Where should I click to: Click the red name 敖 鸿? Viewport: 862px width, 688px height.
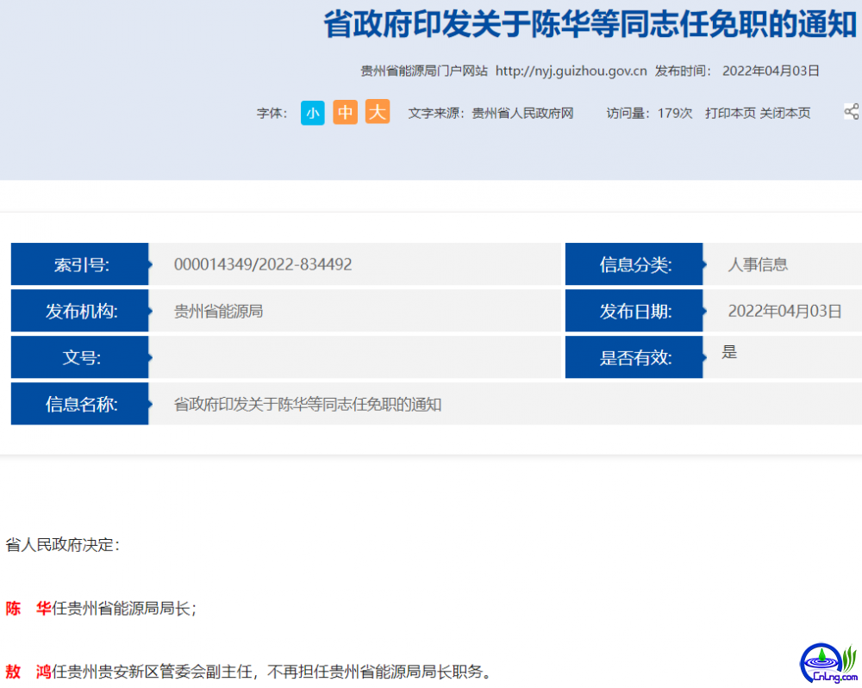tap(28, 672)
